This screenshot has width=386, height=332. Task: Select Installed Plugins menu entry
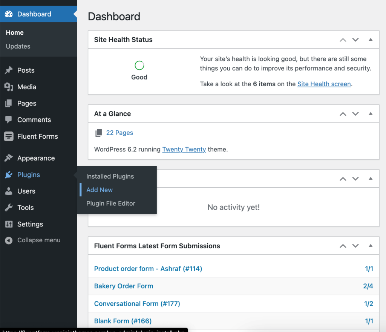(x=110, y=176)
